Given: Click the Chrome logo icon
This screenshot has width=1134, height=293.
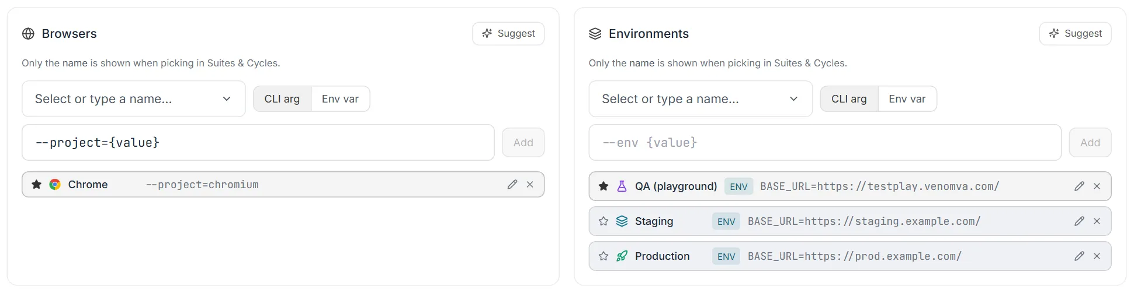Looking at the screenshot, I should point(55,185).
